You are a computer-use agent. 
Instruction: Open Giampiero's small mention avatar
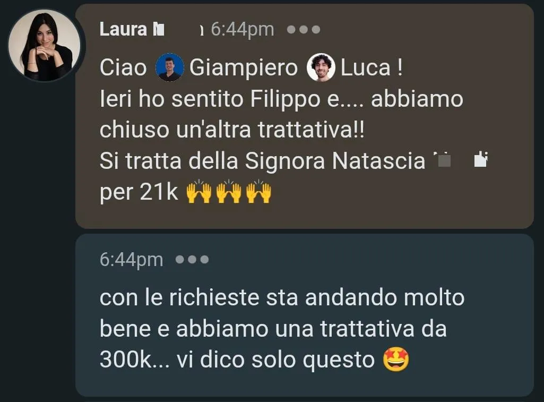[x=170, y=67]
